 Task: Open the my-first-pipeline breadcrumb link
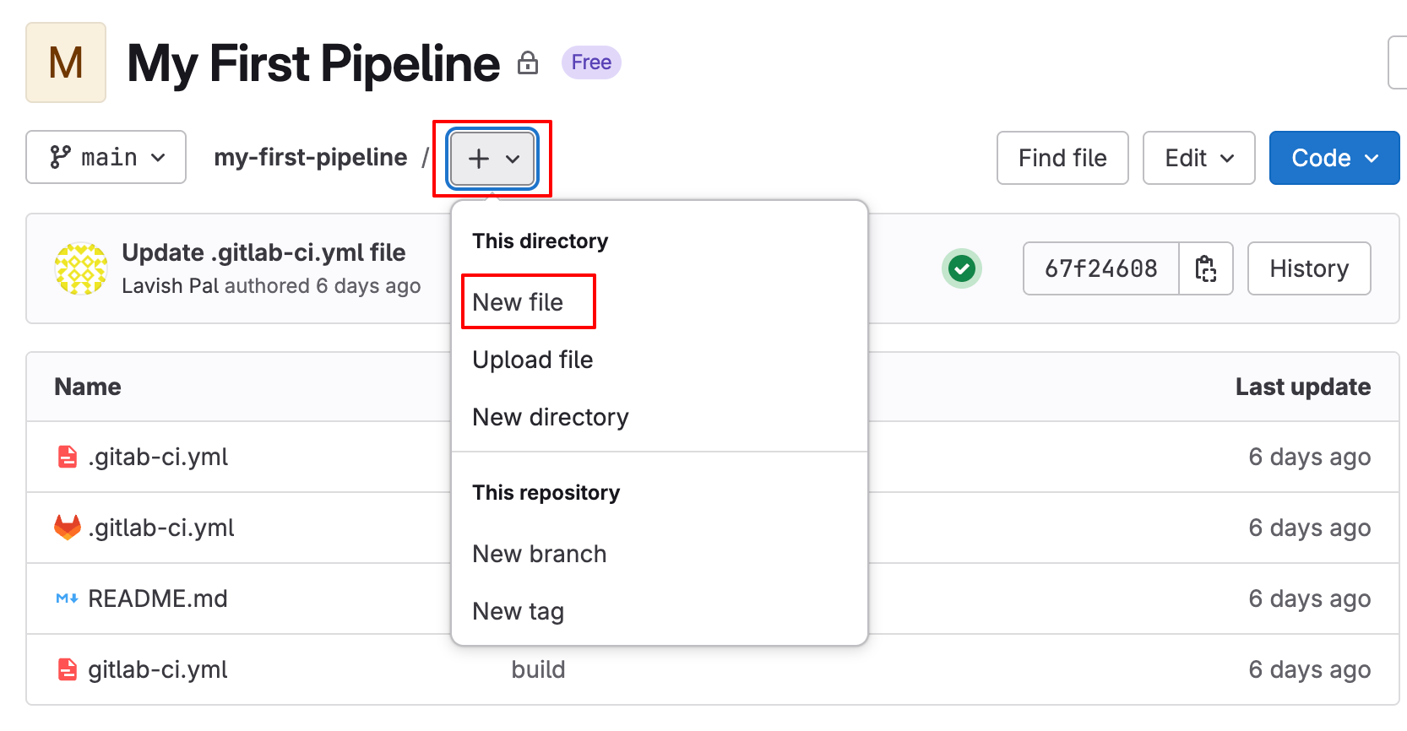coord(311,157)
